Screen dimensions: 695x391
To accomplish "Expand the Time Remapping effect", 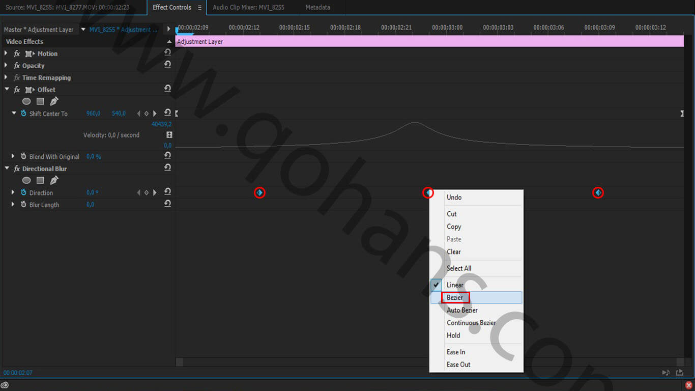I will tap(5, 77).
